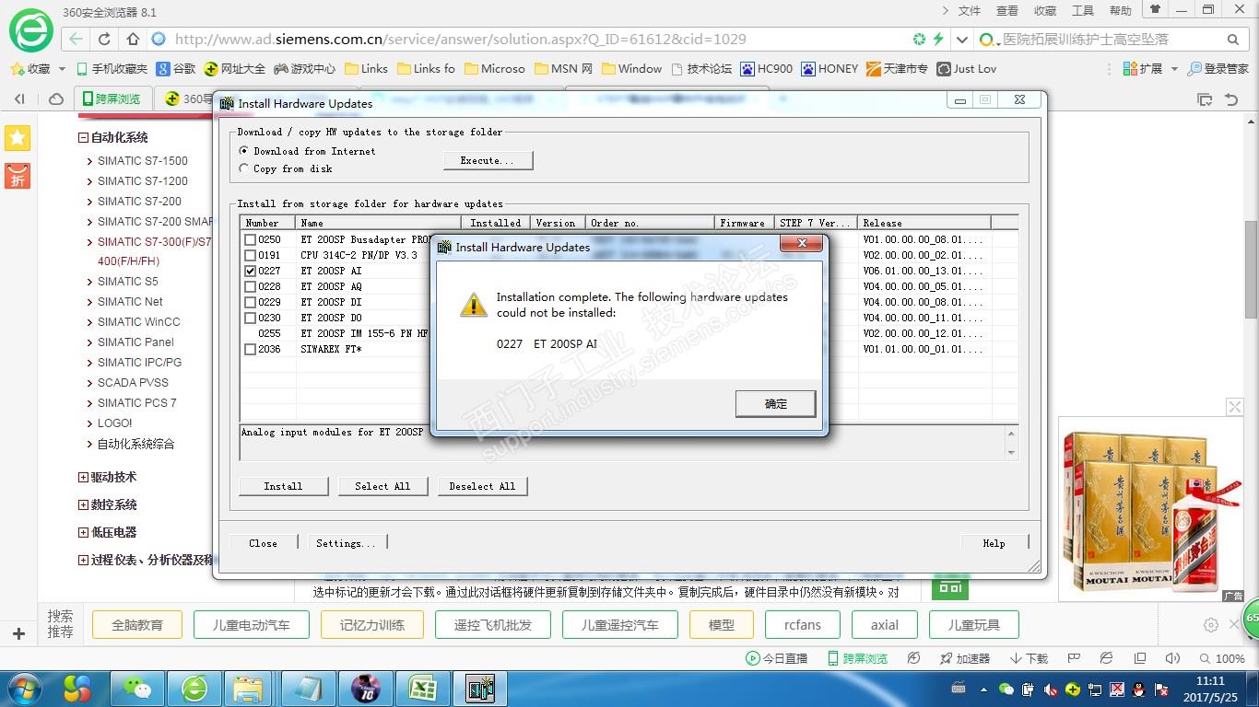Check the 0228 ET 200SP AQ checkbox
The width and height of the screenshot is (1259, 707).
[250, 287]
